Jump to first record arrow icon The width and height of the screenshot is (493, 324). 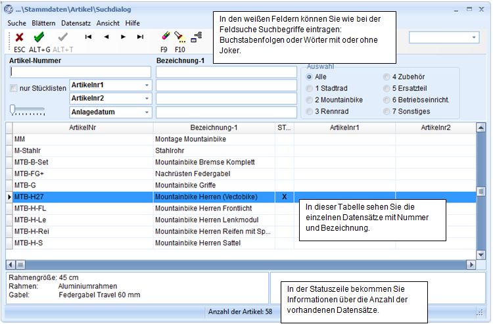88,37
